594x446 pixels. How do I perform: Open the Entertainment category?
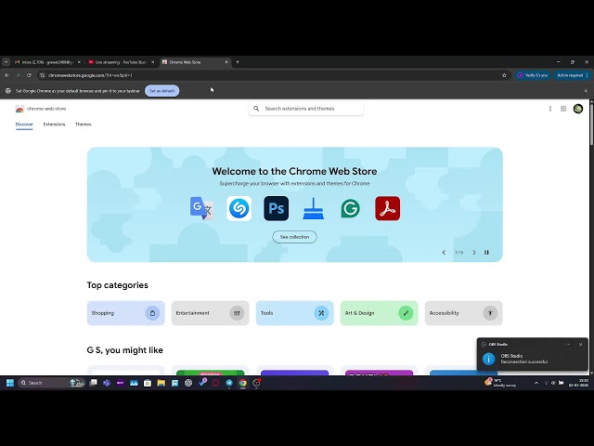coord(211,313)
